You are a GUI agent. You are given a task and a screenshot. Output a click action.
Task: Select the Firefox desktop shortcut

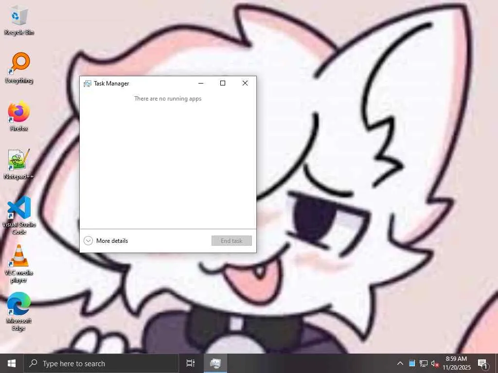19,116
